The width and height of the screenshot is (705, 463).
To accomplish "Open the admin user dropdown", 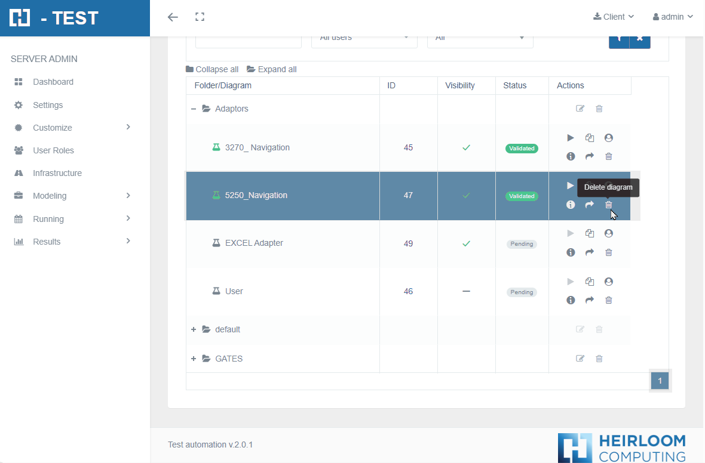I will pyautogui.click(x=673, y=17).
